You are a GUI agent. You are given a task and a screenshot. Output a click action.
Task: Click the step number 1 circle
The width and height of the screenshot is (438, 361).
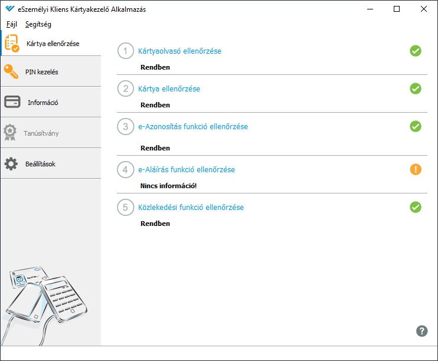pyautogui.click(x=126, y=51)
